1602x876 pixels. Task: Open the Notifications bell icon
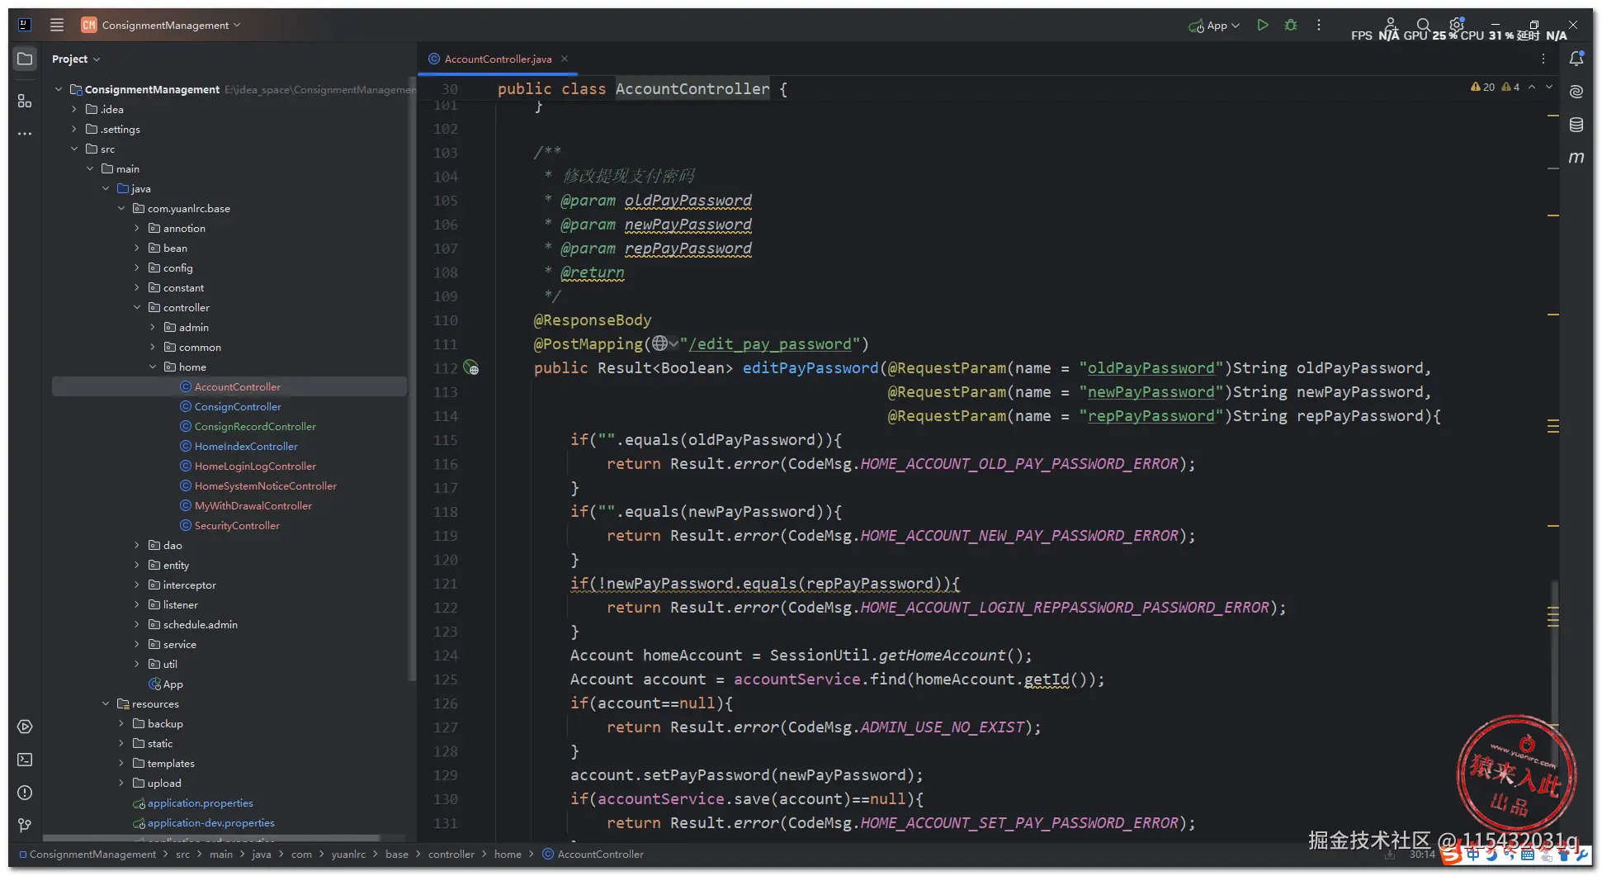coord(1576,59)
